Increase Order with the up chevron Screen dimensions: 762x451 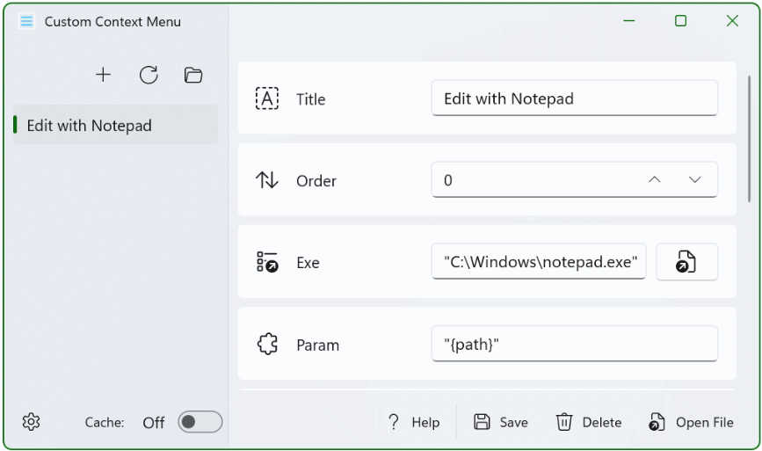tap(655, 180)
